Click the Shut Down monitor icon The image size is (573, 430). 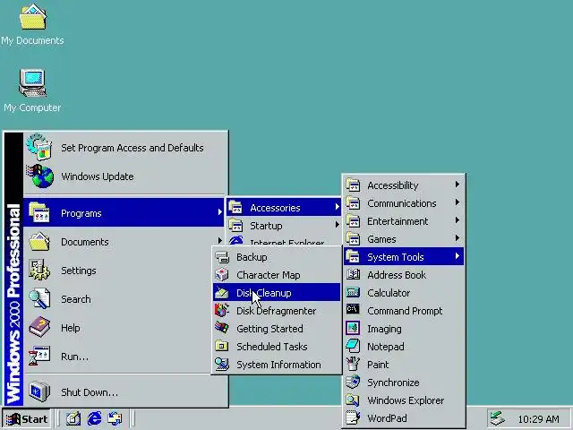click(x=39, y=391)
